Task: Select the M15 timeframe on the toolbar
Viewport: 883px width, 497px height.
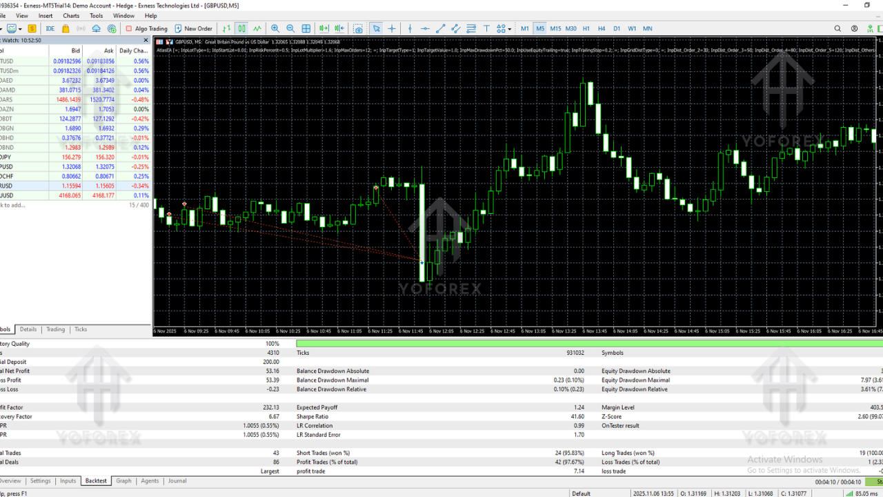Action: 555,28
